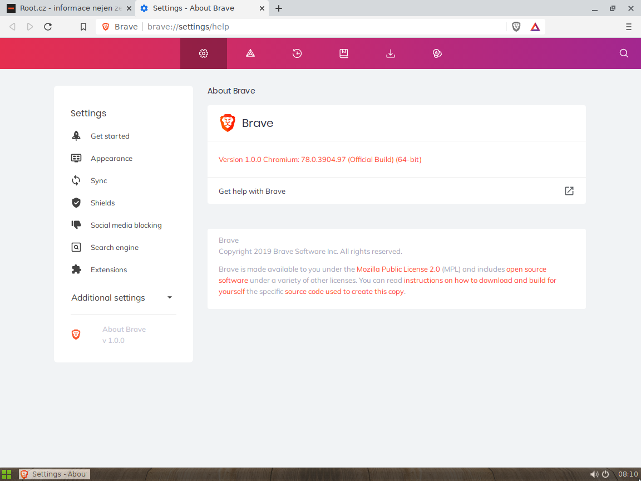Screen dimensions: 641x481
Task: Open Brave Shields panel in the address bar
Action: coord(516,26)
